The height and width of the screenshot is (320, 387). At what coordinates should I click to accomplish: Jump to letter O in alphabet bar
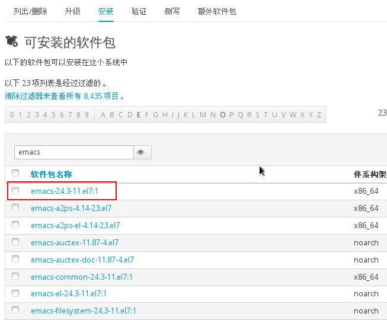[223, 115]
